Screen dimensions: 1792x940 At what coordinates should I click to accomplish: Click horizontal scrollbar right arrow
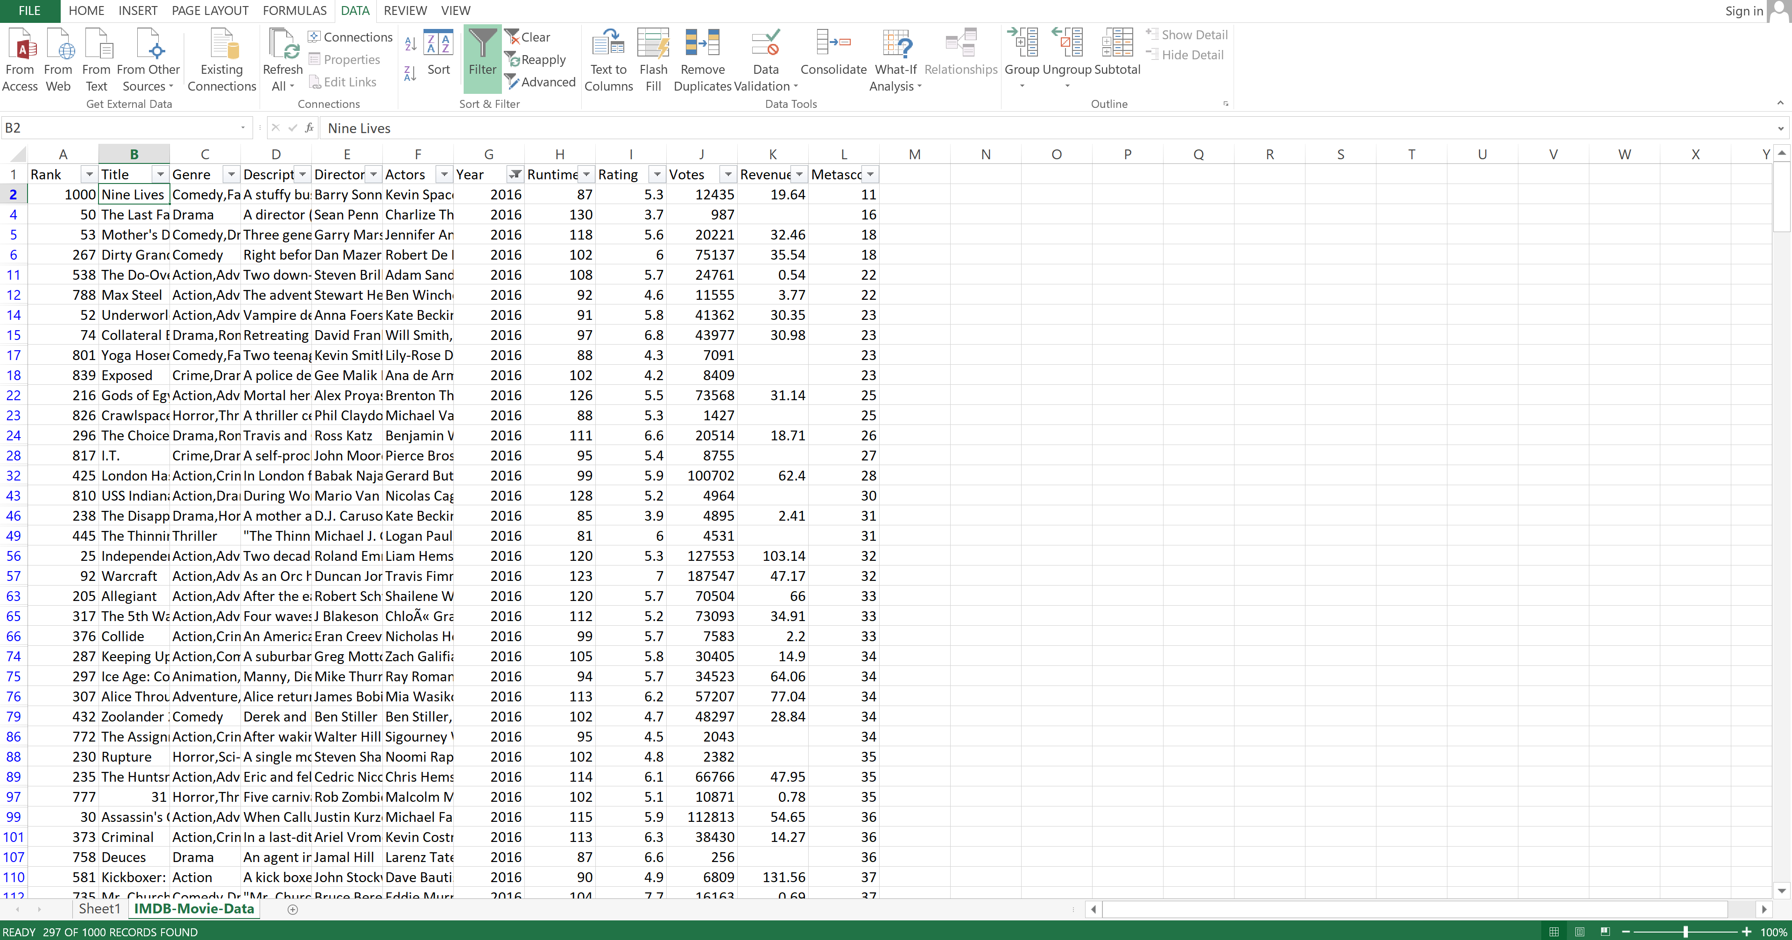(1764, 909)
